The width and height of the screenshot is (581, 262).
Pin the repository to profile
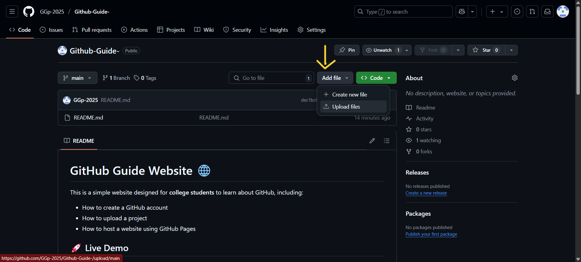[x=347, y=50]
